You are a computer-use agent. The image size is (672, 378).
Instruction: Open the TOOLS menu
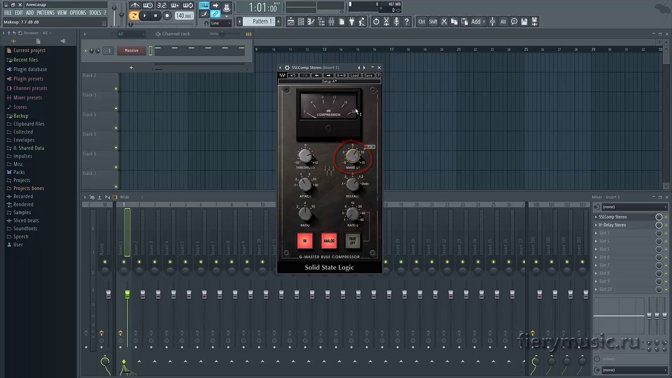[x=95, y=13]
